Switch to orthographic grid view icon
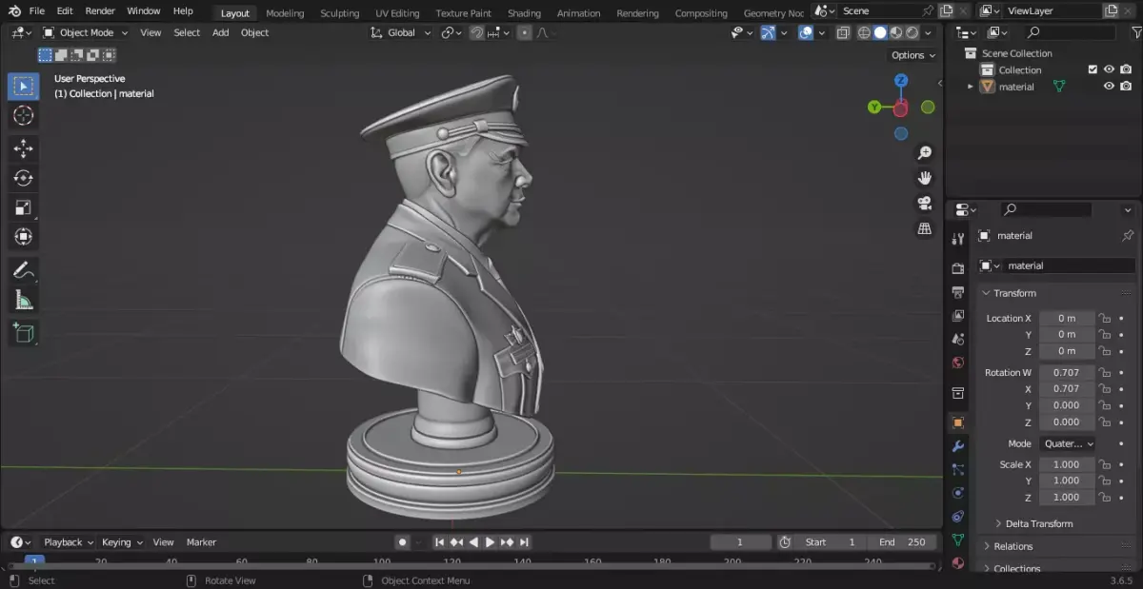Viewport: 1143px width, 589px height. (x=924, y=229)
